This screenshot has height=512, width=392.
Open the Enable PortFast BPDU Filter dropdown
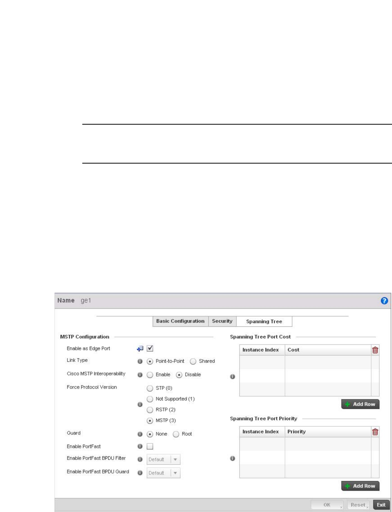tap(163, 460)
